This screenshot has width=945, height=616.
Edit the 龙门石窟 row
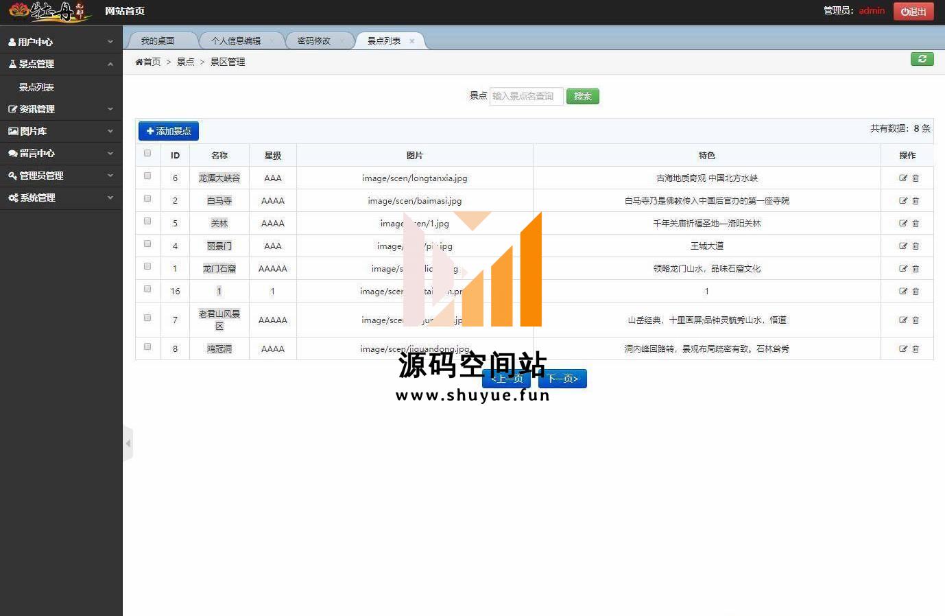pos(903,268)
